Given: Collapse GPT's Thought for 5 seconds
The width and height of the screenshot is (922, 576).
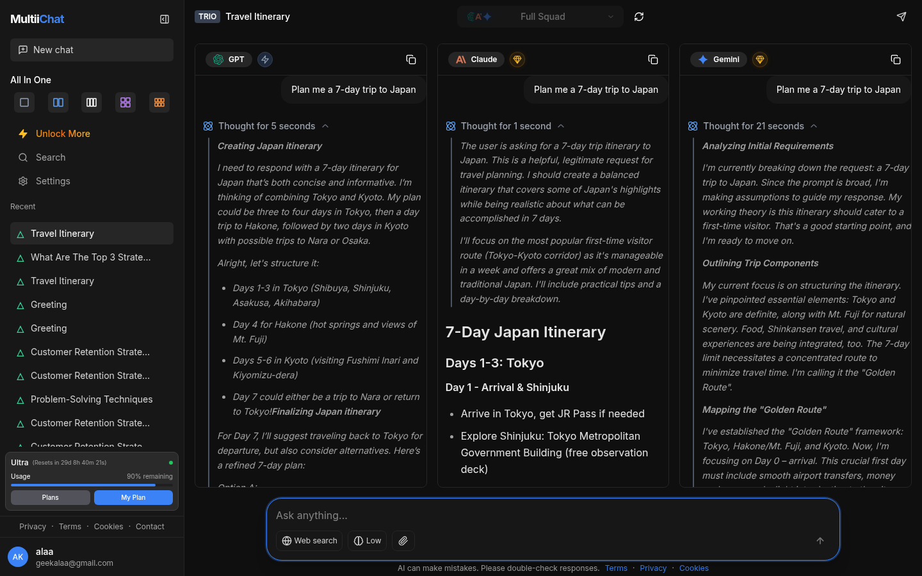Looking at the screenshot, I should point(266,126).
